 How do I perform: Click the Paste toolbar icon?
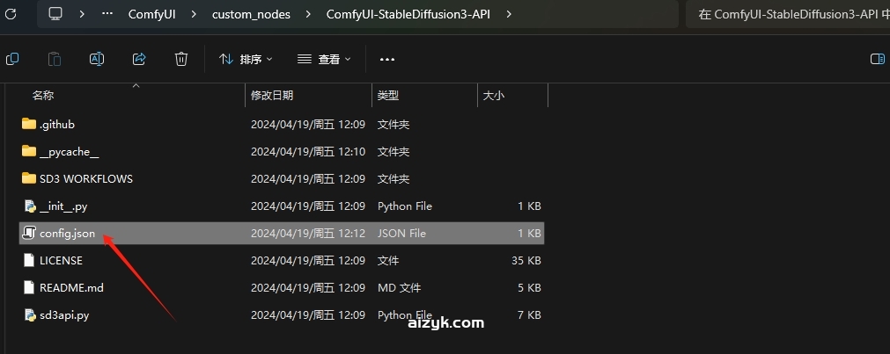(x=55, y=59)
